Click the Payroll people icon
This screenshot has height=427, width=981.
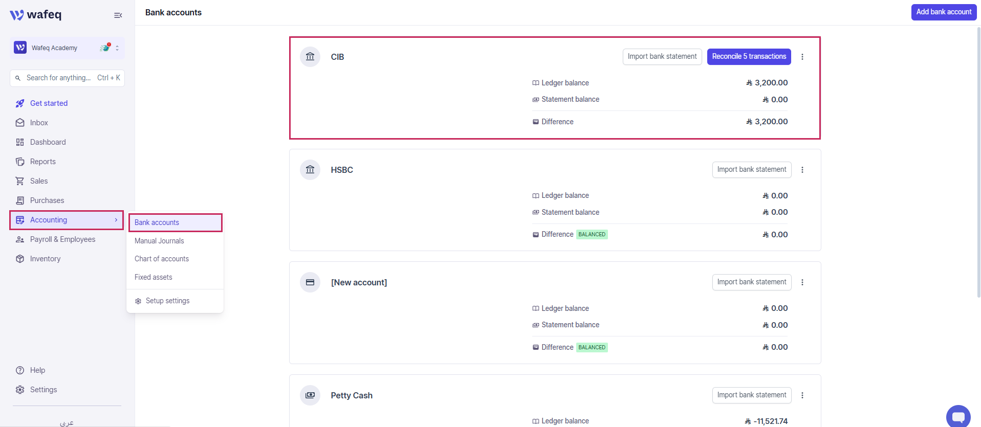pyautogui.click(x=20, y=239)
